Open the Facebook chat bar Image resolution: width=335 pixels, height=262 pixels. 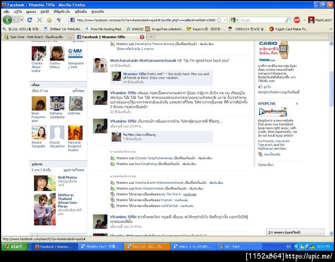(295, 232)
